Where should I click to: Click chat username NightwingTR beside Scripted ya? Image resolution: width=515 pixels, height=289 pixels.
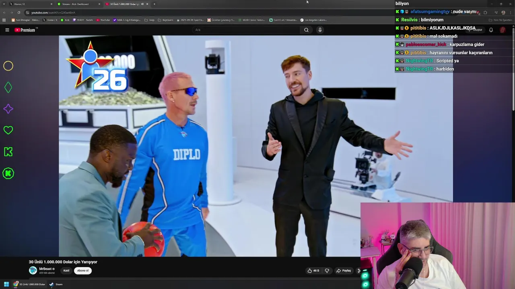pyautogui.click(x=419, y=61)
